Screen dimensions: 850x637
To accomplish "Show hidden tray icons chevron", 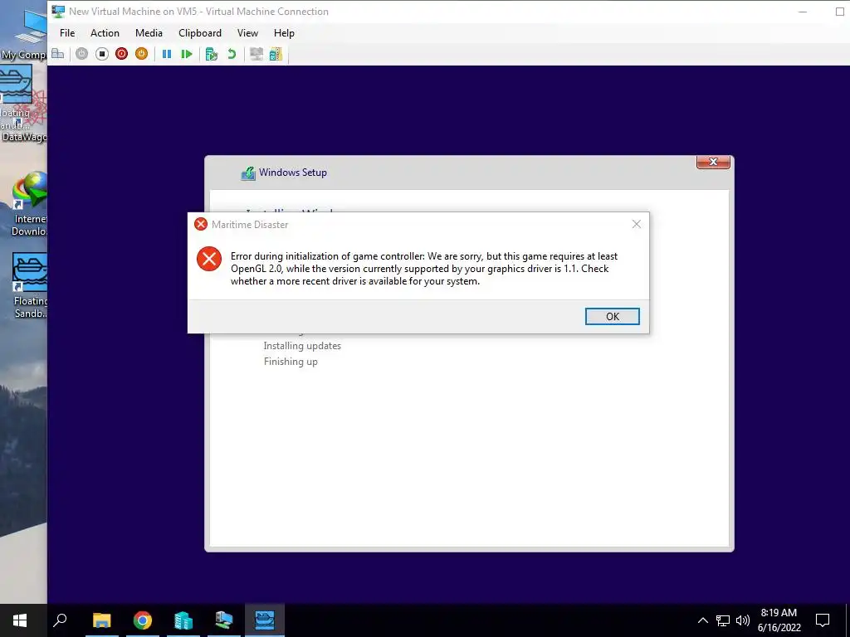I will pos(702,620).
